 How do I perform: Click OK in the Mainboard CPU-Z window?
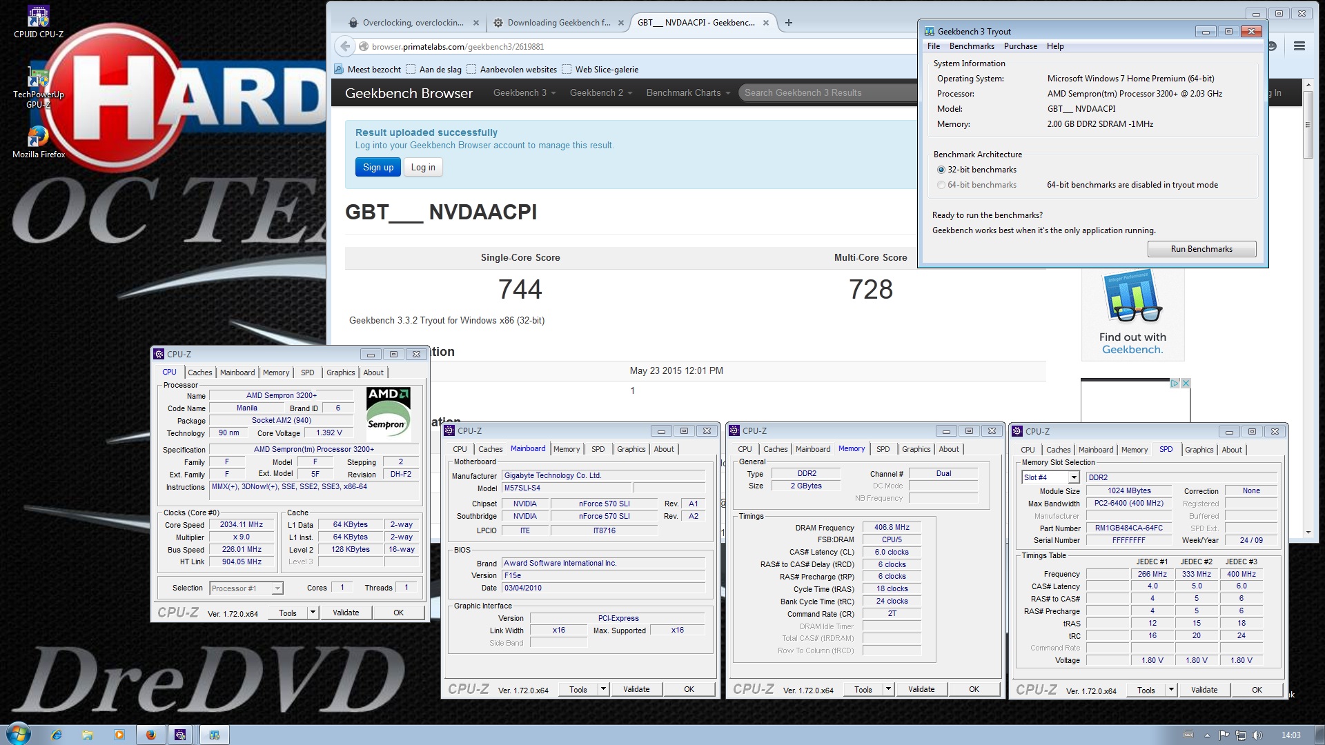point(689,689)
